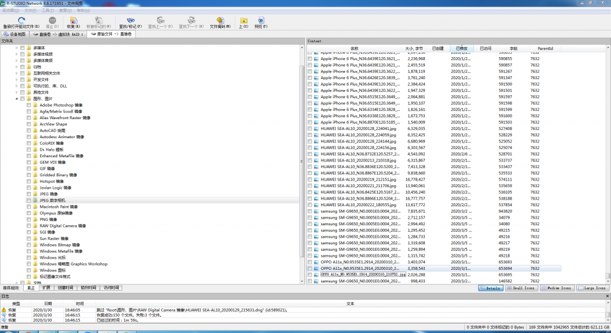
Task: Open Find/Mark (查找/标记) binoculars tool
Action: (130, 21)
